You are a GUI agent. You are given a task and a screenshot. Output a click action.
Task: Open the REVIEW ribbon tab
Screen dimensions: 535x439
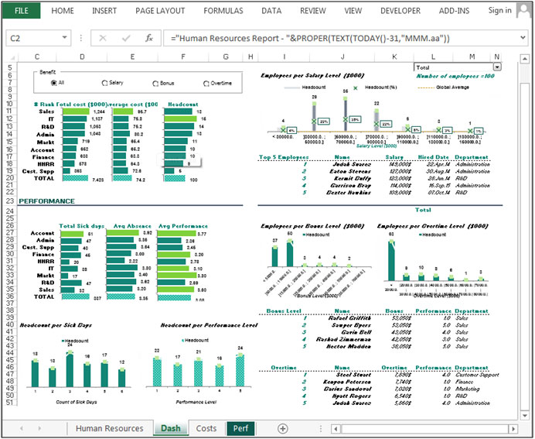pyautogui.click(x=313, y=11)
